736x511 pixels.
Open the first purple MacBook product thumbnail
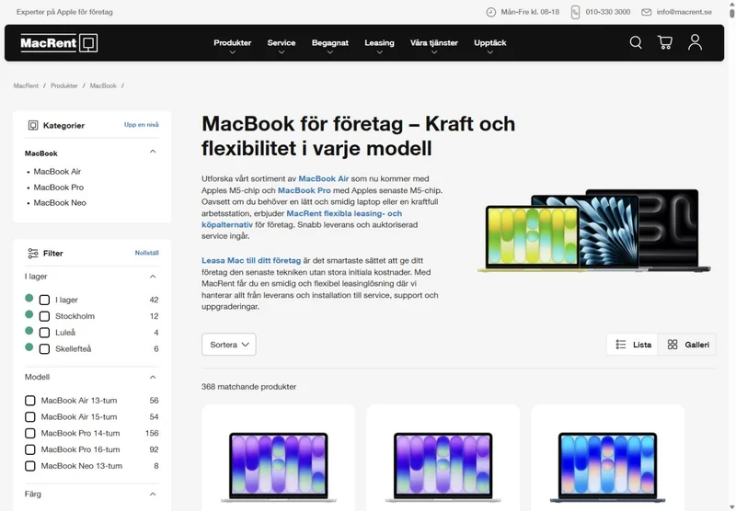click(x=279, y=467)
